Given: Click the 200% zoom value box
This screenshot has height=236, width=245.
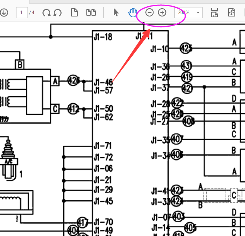Looking at the screenshot, I should click(x=188, y=13).
